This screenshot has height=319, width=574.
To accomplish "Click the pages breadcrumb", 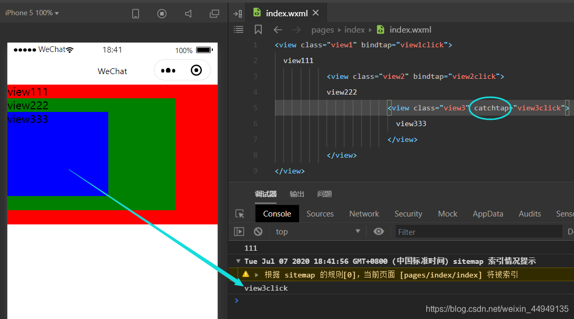I will click(323, 29).
